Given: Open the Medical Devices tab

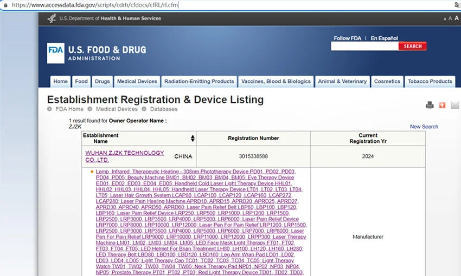Looking at the screenshot, I should pyautogui.click(x=137, y=82).
